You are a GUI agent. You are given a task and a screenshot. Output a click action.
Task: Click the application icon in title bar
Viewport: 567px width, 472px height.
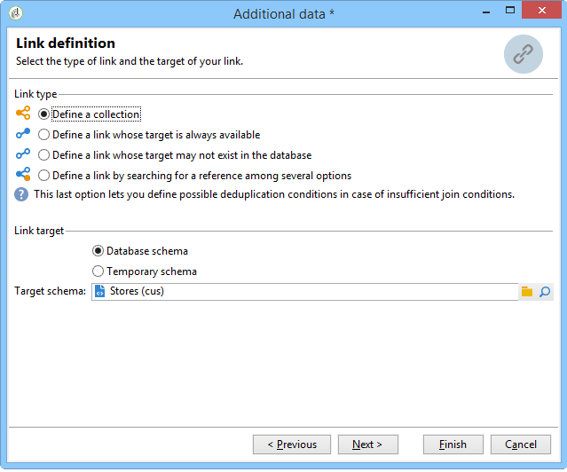click(16, 13)
